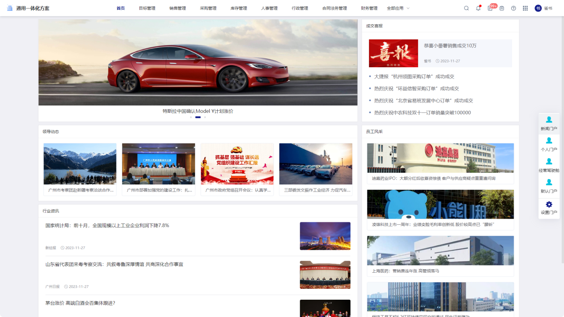The width and height of the screenshot is (564, 317).
Task: Open 大捷报 杭州领图采购订单 link
Action: click(x=414, y=77)
